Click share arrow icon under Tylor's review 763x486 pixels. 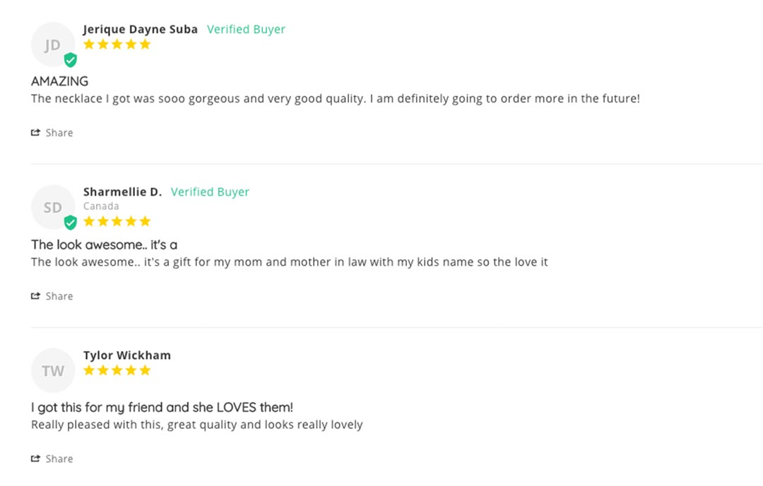pos(35,458)
